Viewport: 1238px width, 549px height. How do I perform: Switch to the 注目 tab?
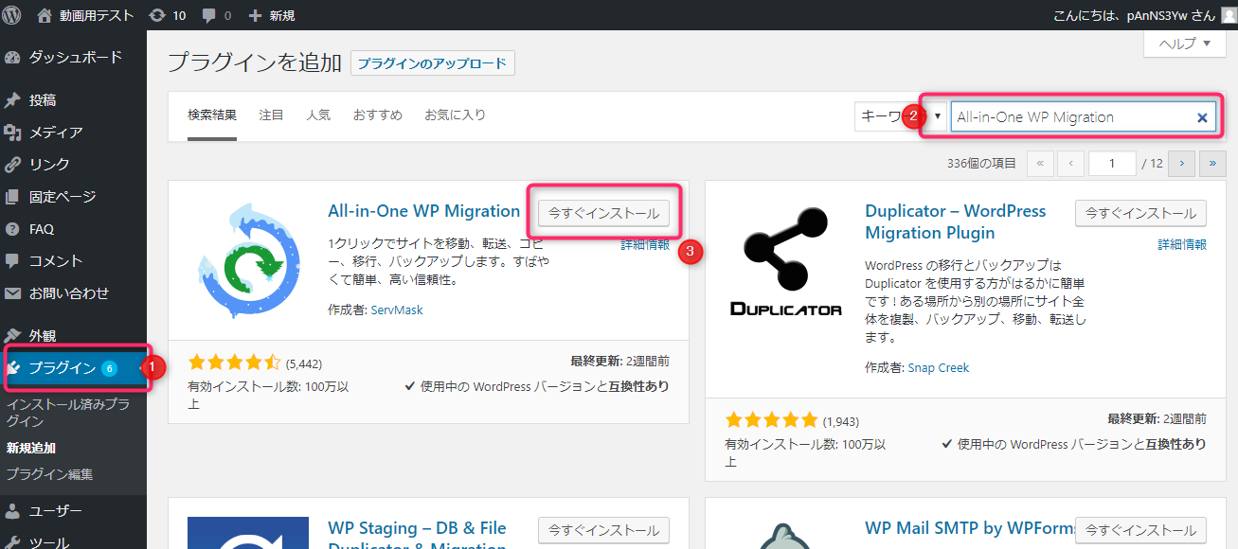(x=271, y=115)
